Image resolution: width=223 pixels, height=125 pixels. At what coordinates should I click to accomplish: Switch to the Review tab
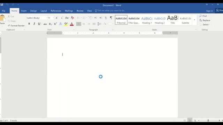pos(80,11)
